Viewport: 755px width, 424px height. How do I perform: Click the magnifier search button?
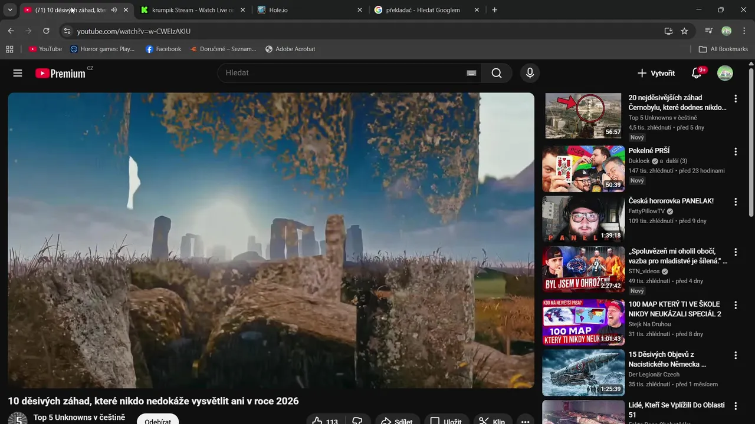[x=497, y=73]
